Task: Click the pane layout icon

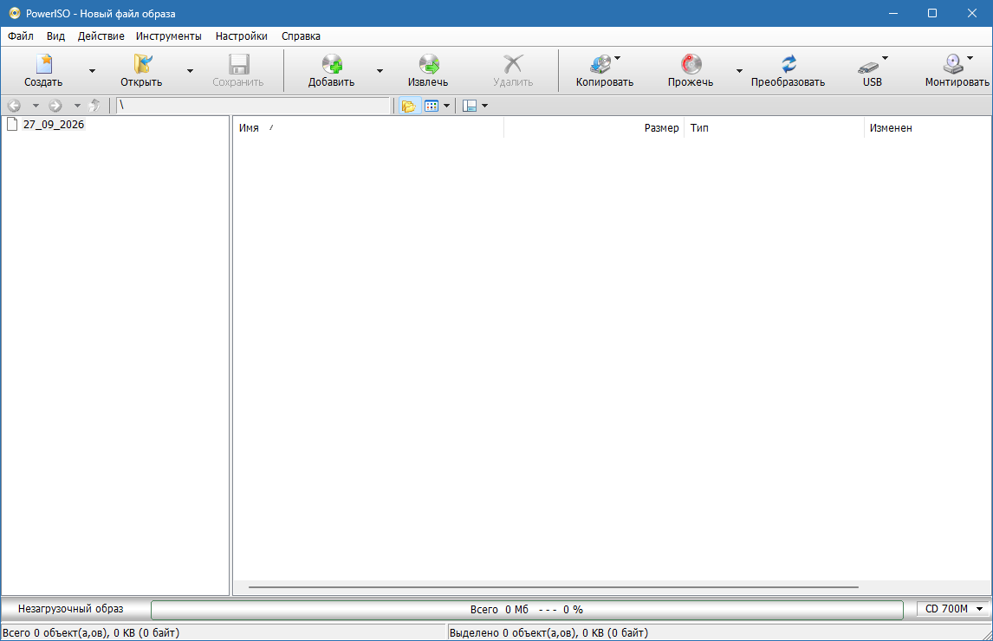Action: point(470,106)
